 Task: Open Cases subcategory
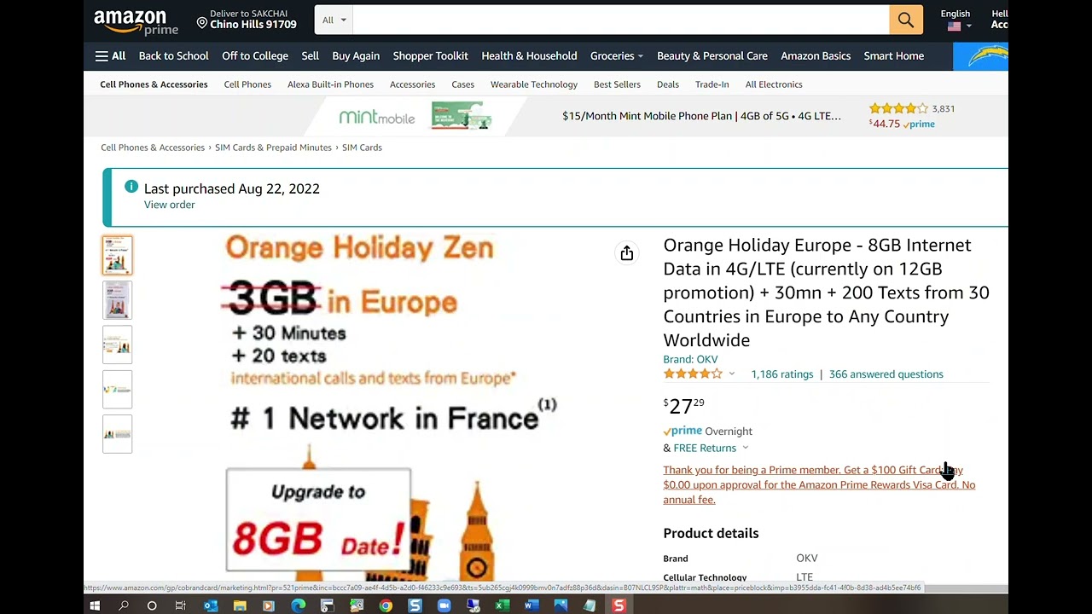tap(462, 84)
